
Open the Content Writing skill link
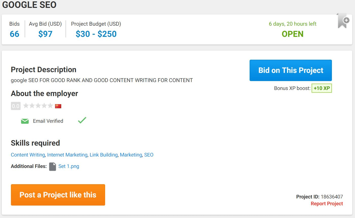(28, 155)
